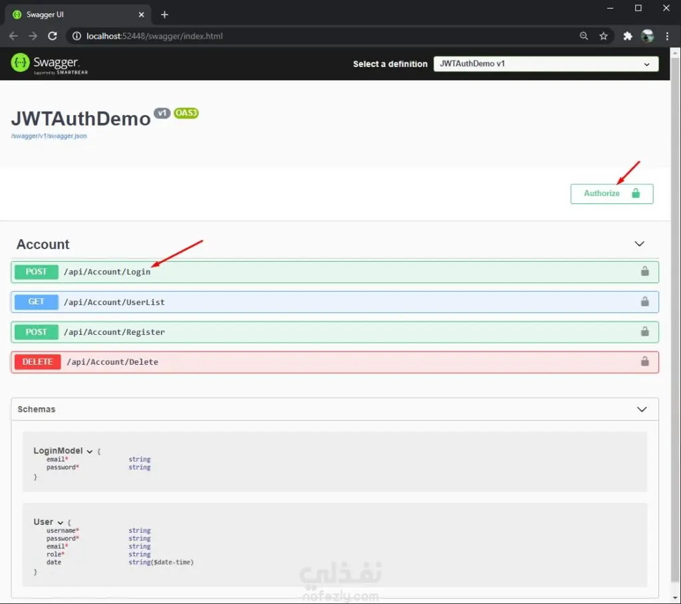The image size is (681, 604).
Task: Open the JWTAuthDemo v1 definition dropdown
Action: (x=546, y=64)
